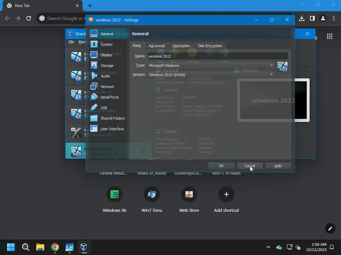This screenshot has height=255, width=341.
Task: Select the NT virtual machine icon
Action: click(x=76, y=57)
